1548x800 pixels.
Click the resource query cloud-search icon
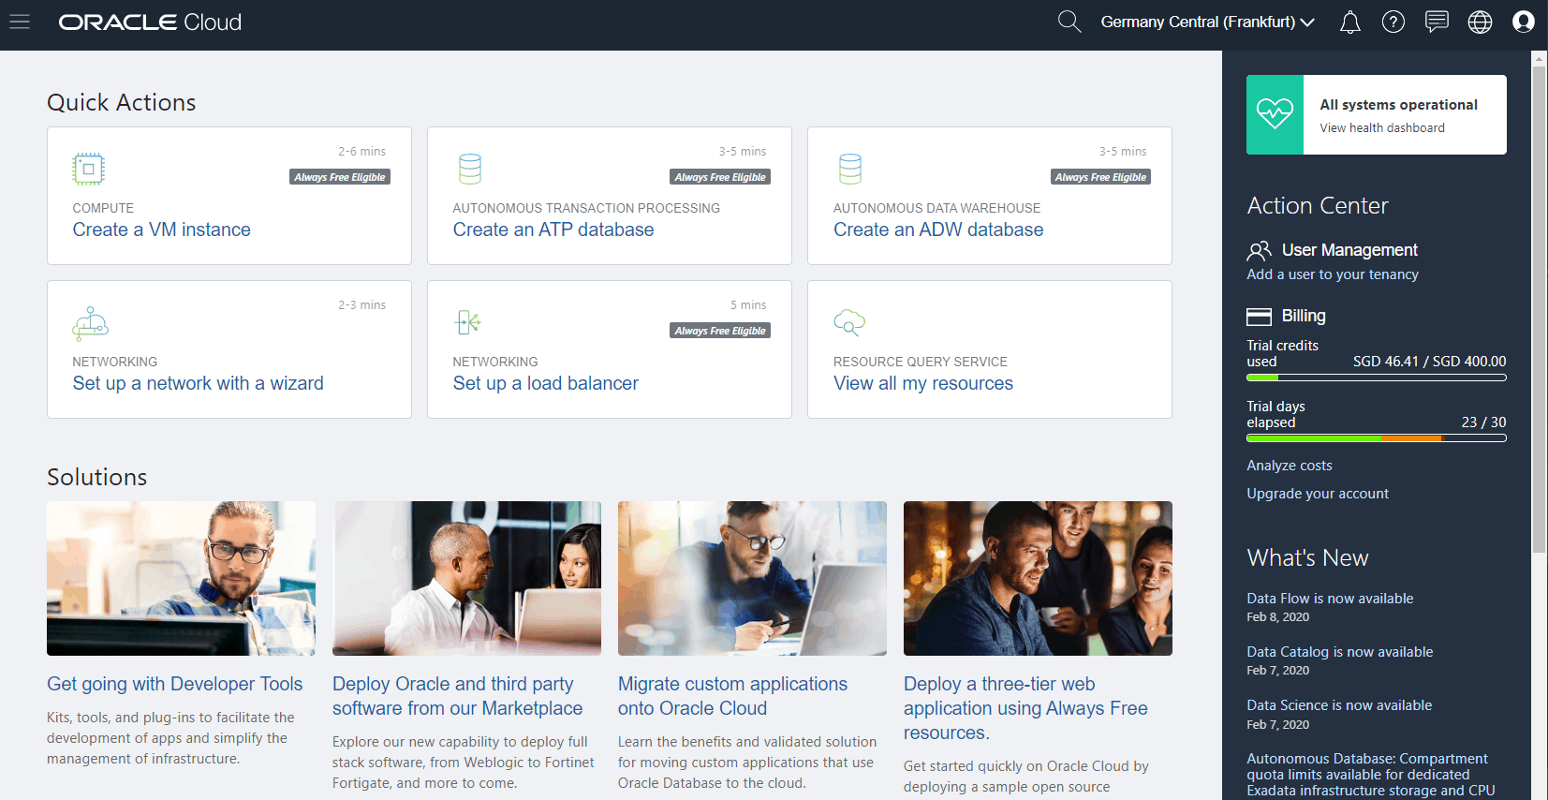pos(849,322)
